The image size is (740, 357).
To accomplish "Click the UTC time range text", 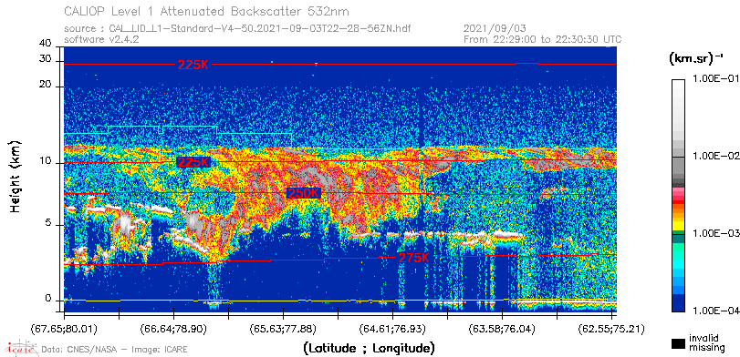I will pyautogui.click(x=543, y=39).
